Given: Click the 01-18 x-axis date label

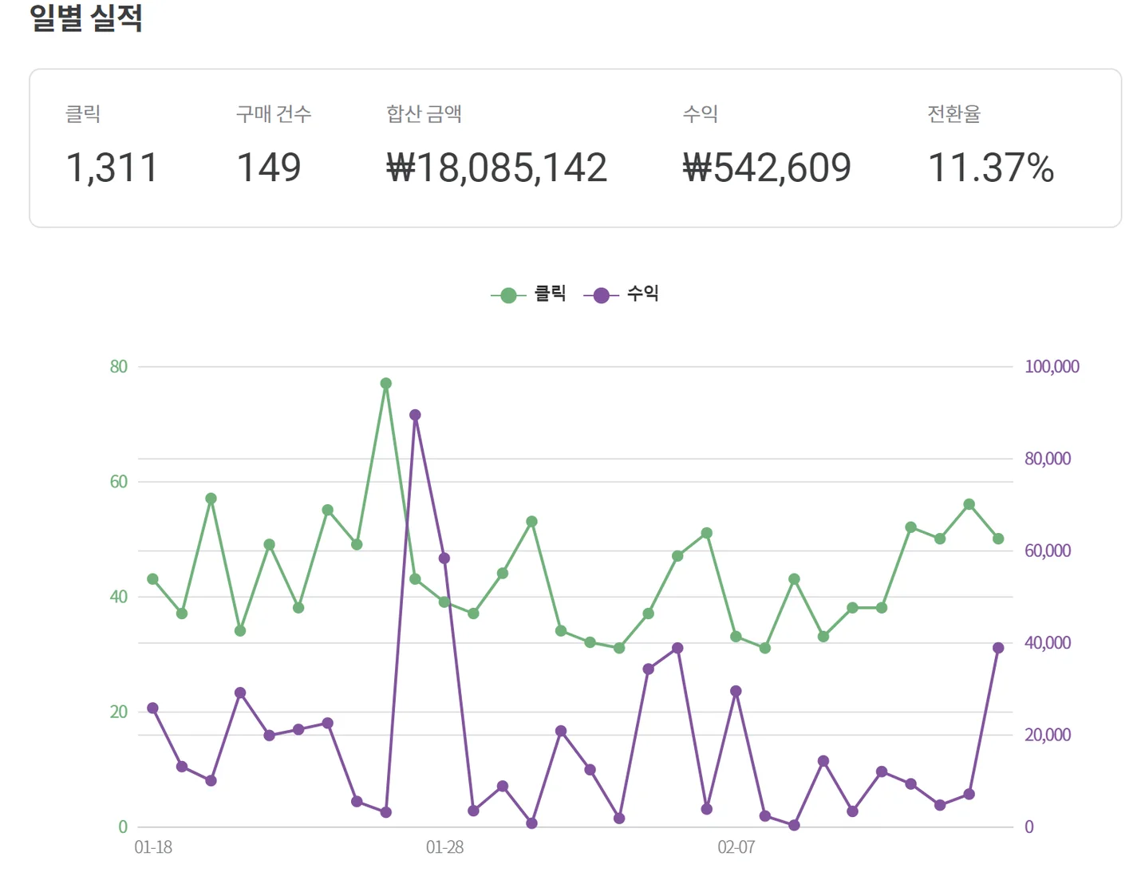Looking at the screenshot, I should [x=153, y=847].
